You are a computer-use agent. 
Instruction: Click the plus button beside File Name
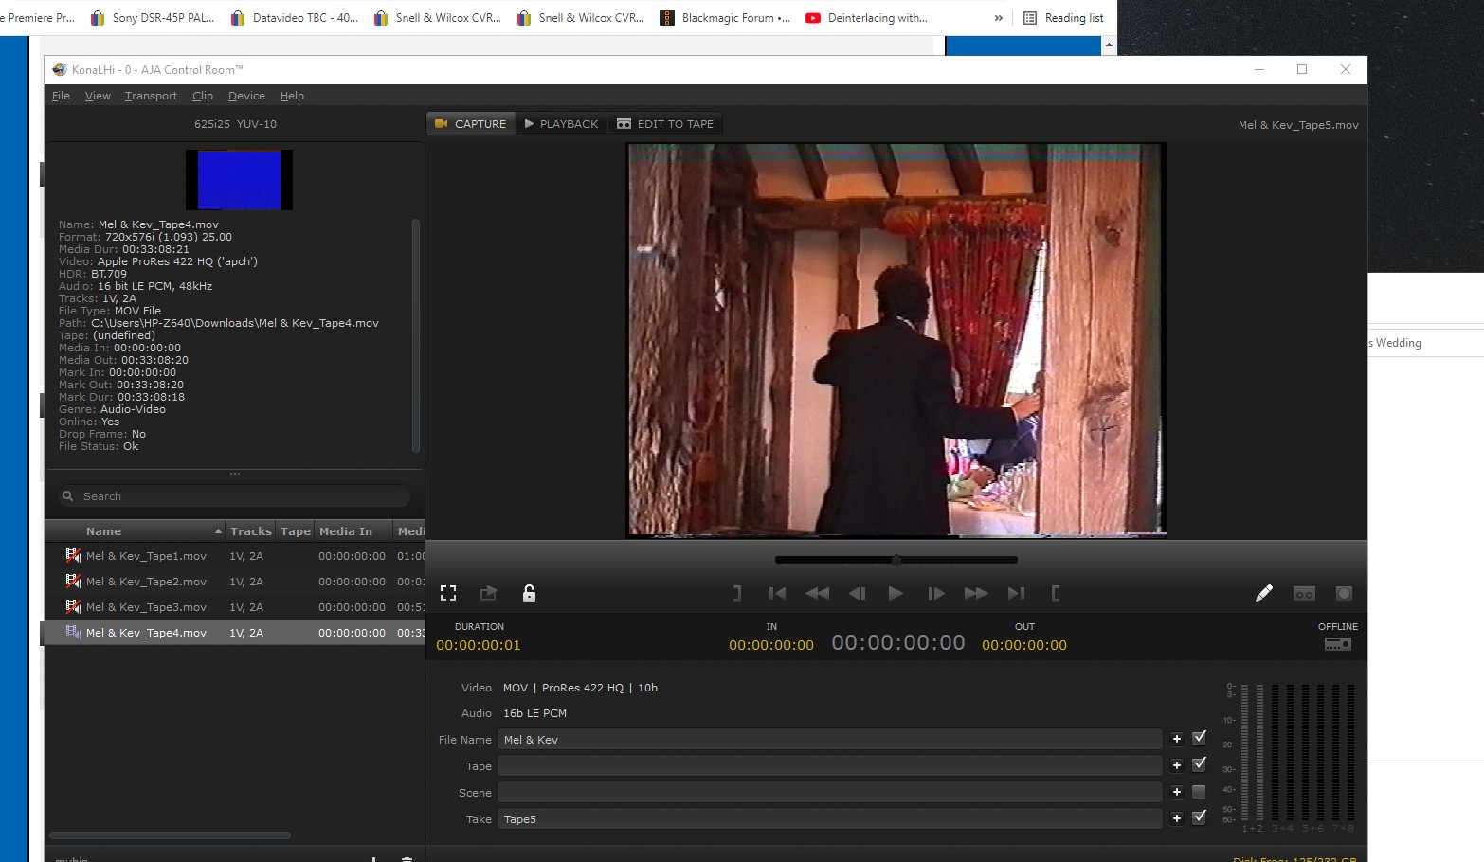pos(1176,739)
